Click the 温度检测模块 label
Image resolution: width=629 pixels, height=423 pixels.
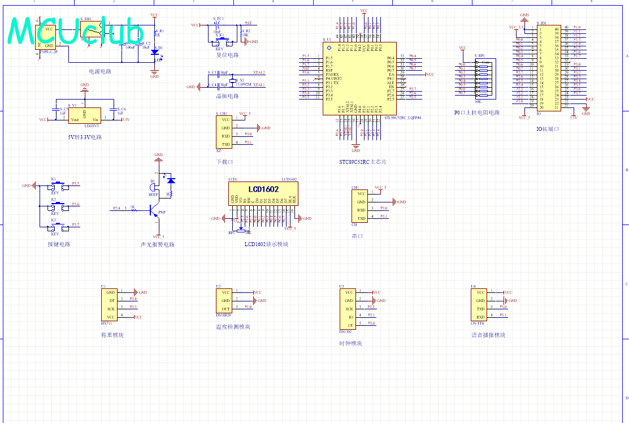[x=233, y=327]
